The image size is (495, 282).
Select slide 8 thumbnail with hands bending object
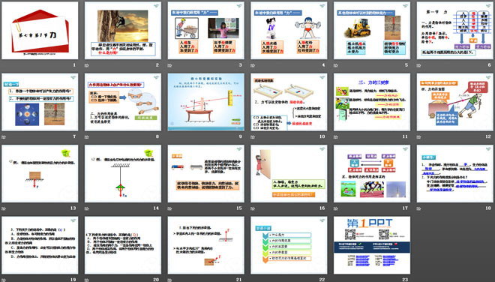[x=123, y=102]
